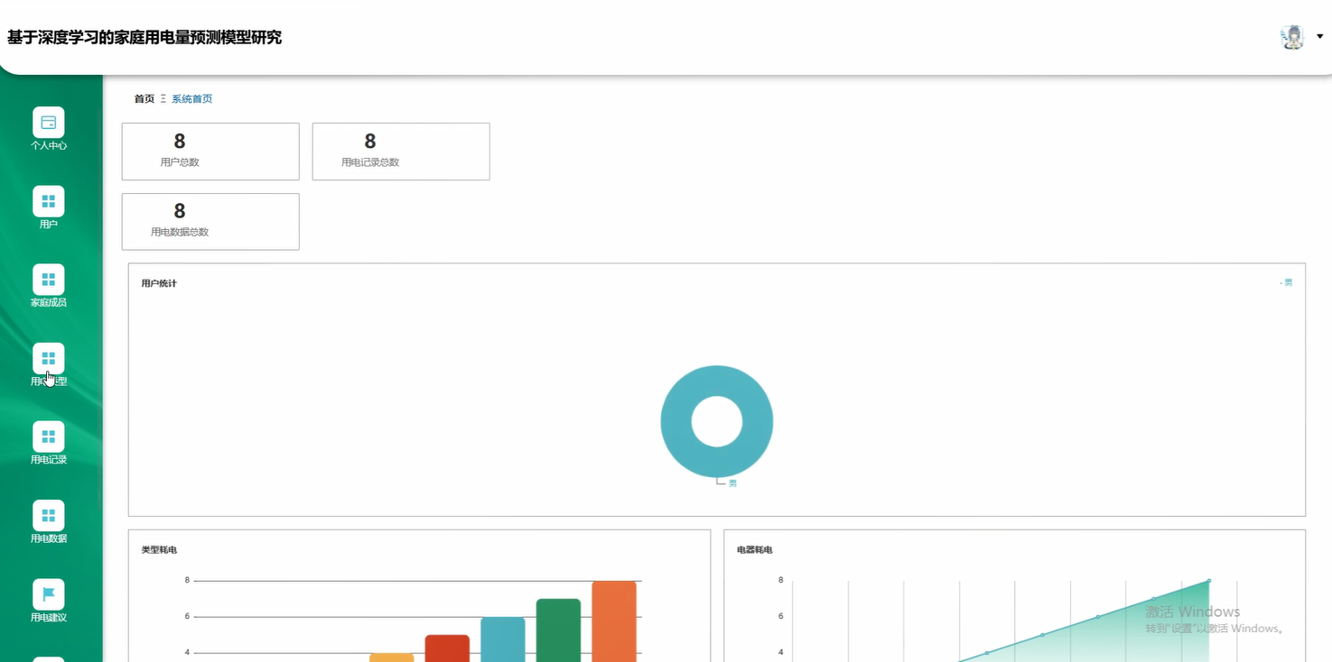Click the 男 label beneath the donut chart
1332x662 pixels.
click(x=732, y=483)
